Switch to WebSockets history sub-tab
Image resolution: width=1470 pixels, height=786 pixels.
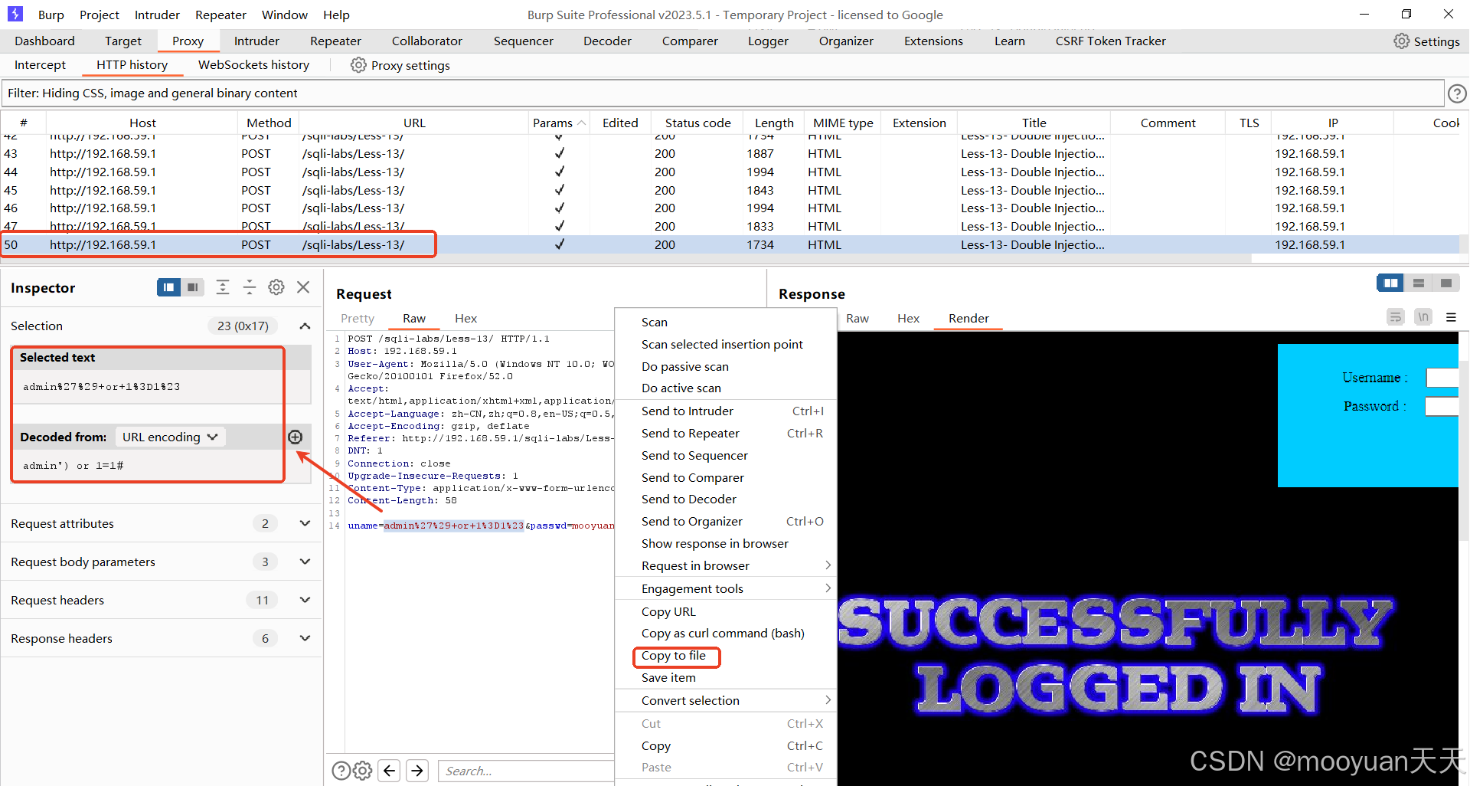point(253,64)
